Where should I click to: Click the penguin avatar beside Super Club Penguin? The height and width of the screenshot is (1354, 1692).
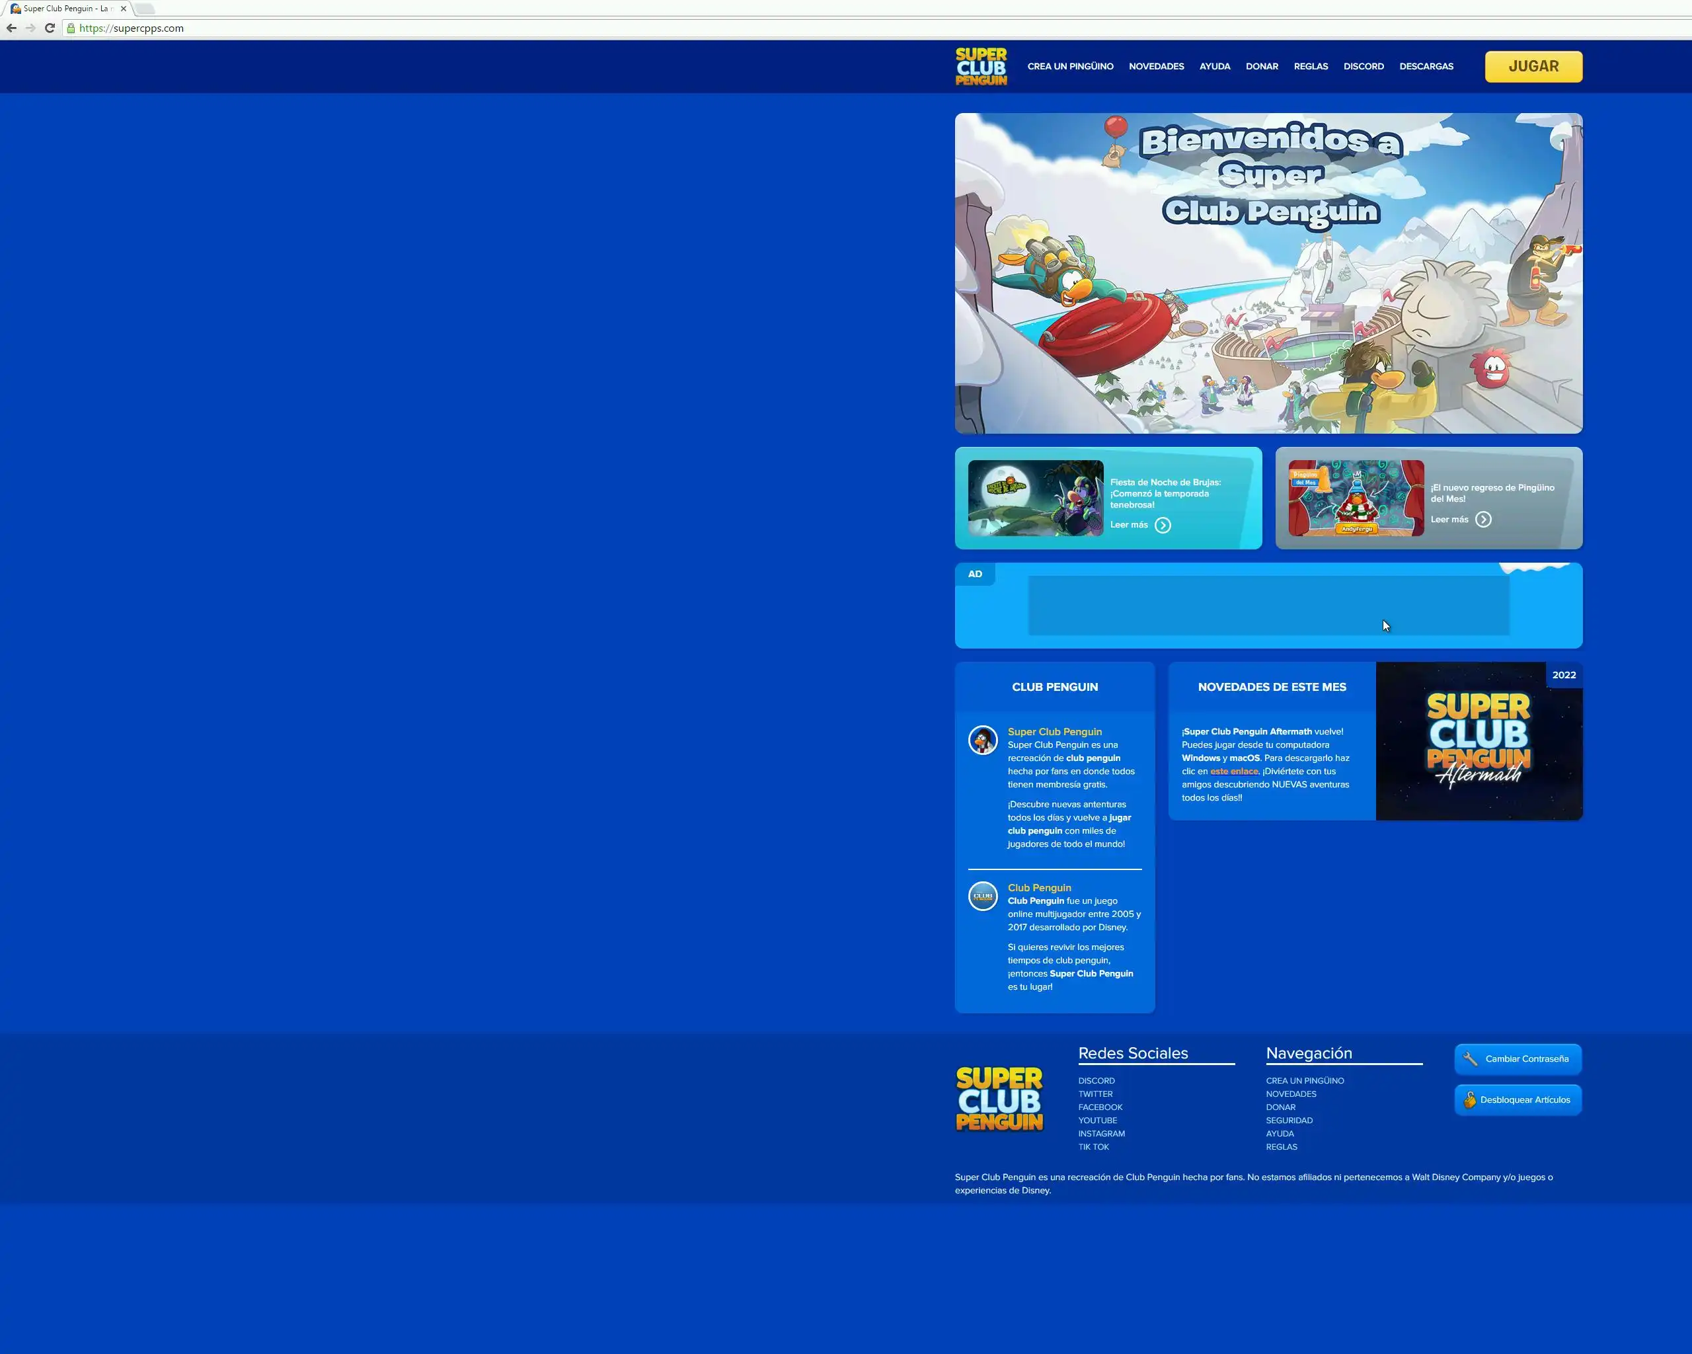click(983, 740)
